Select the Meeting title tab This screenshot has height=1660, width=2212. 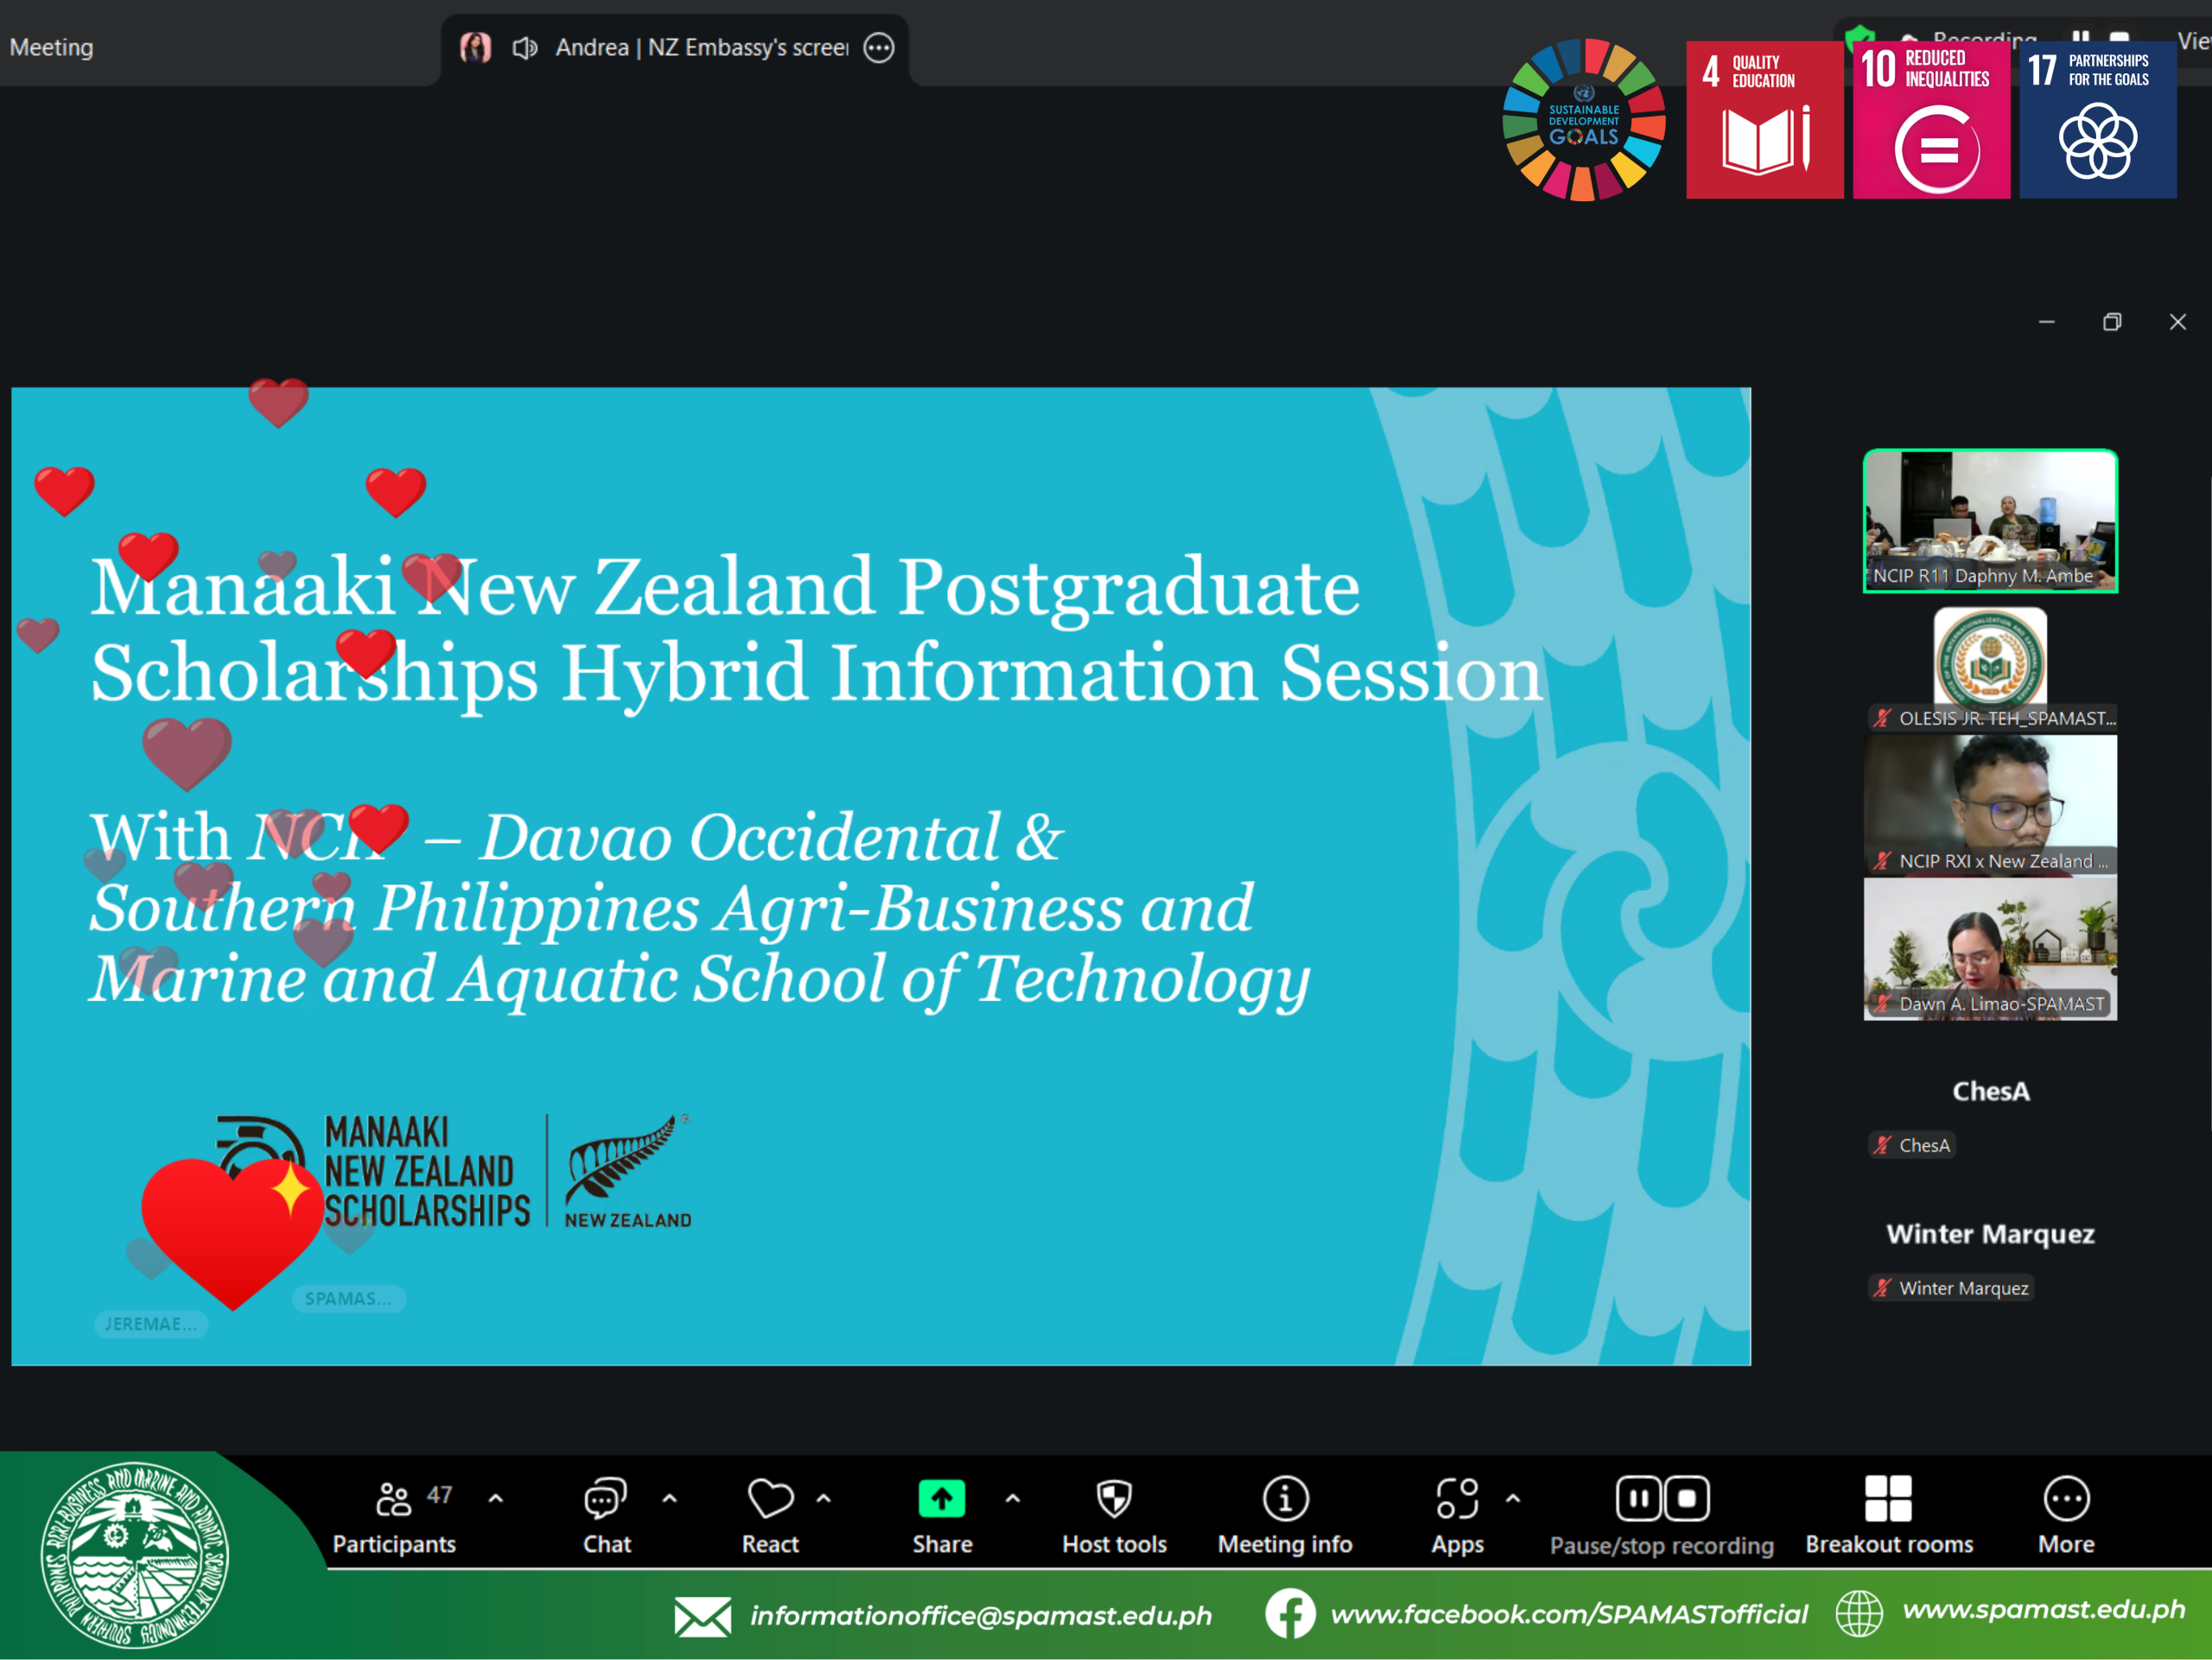pyautogui.click(x=52, y=48)
